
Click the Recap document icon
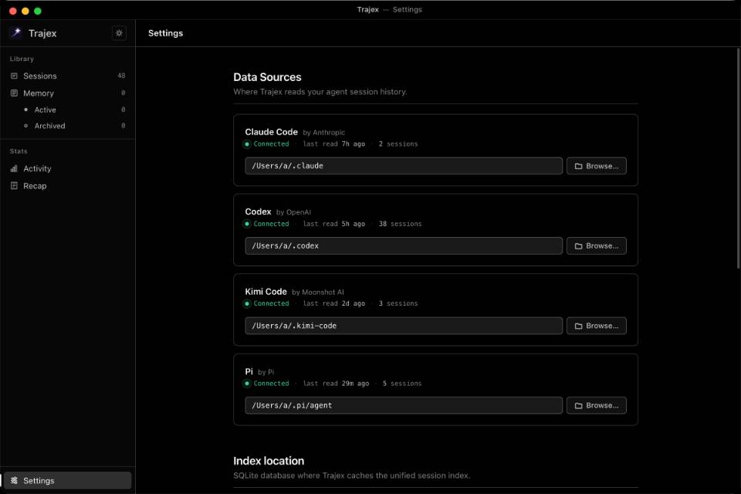coord(14,186)
